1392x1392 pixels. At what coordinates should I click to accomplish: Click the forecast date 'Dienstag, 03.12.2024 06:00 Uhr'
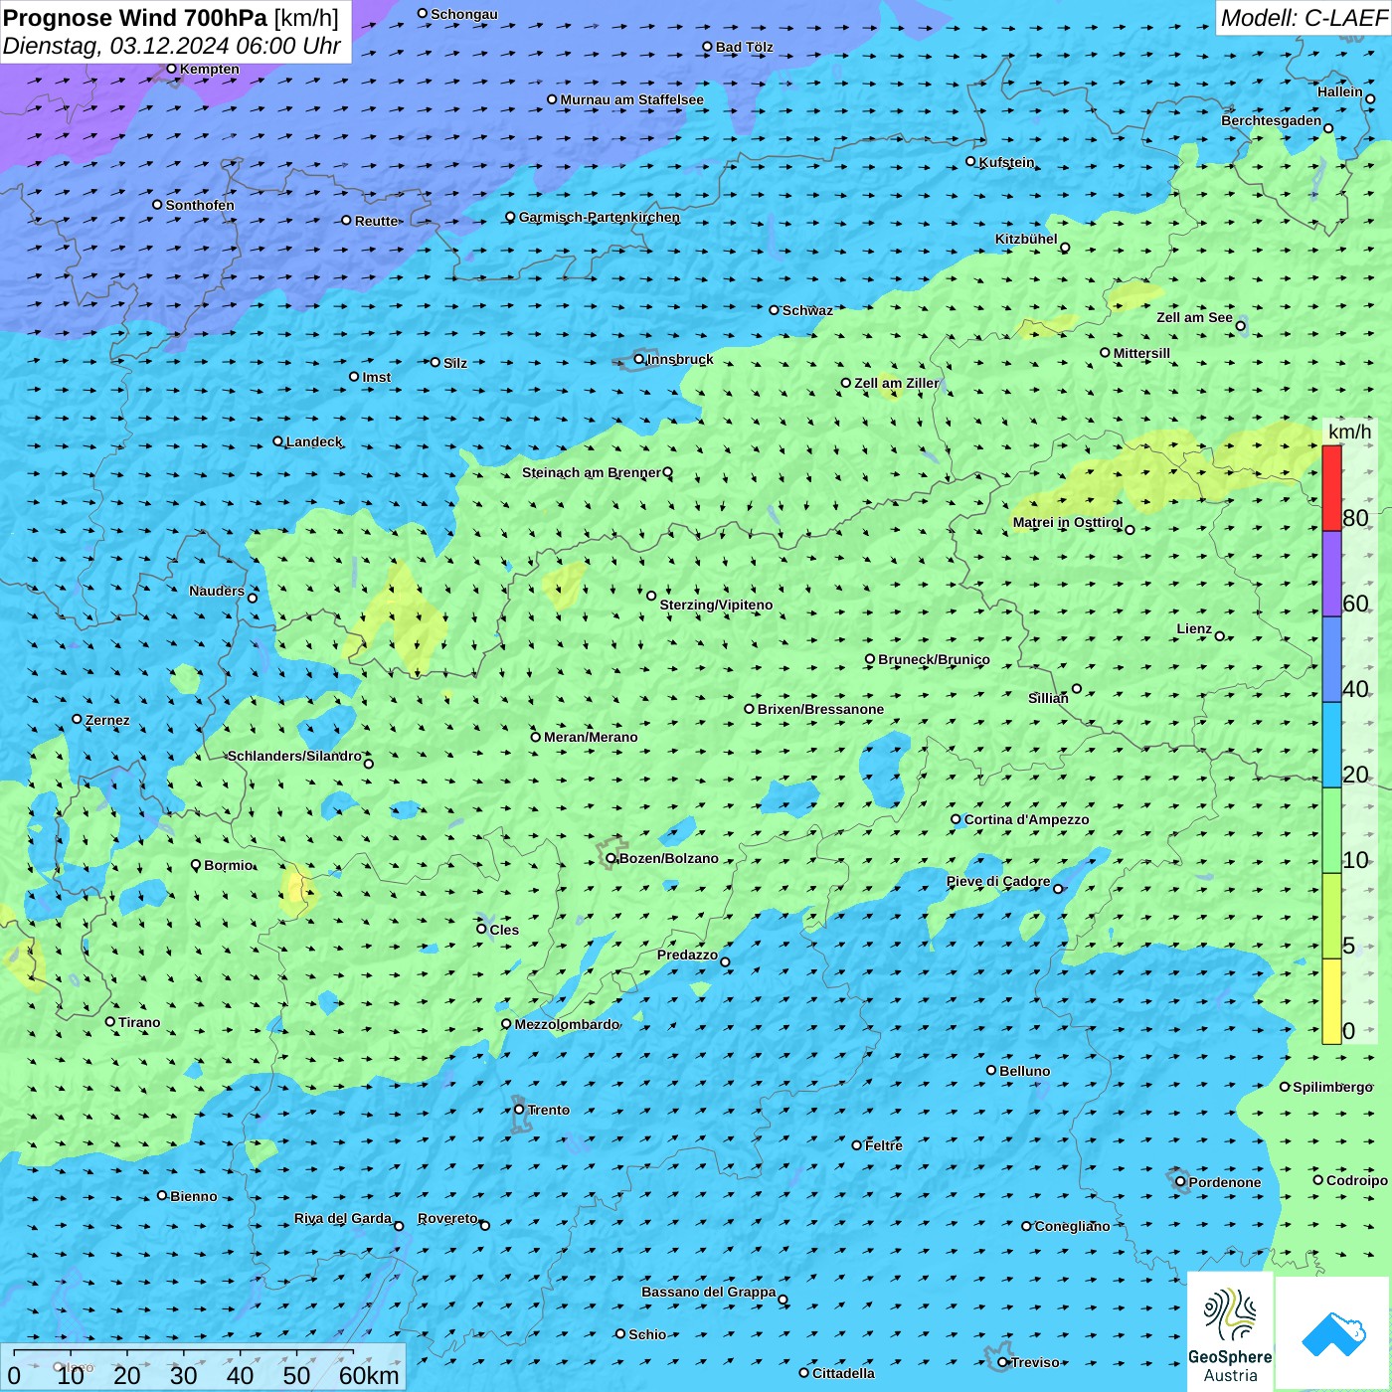[171, 46]
